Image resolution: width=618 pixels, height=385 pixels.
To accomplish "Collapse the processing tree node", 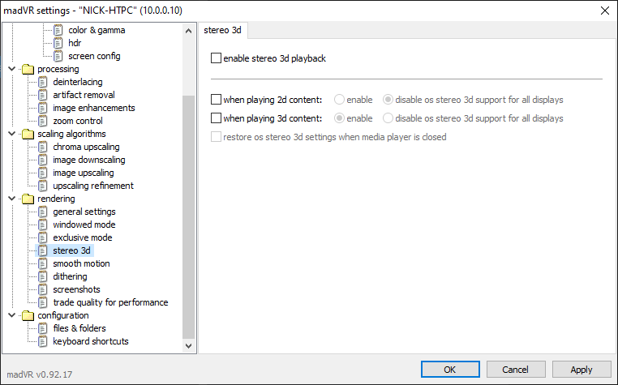I will [x=11, y=69].
